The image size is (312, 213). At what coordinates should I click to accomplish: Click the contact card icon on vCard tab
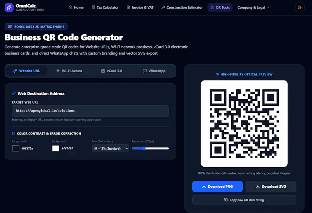tap(103, 71)
